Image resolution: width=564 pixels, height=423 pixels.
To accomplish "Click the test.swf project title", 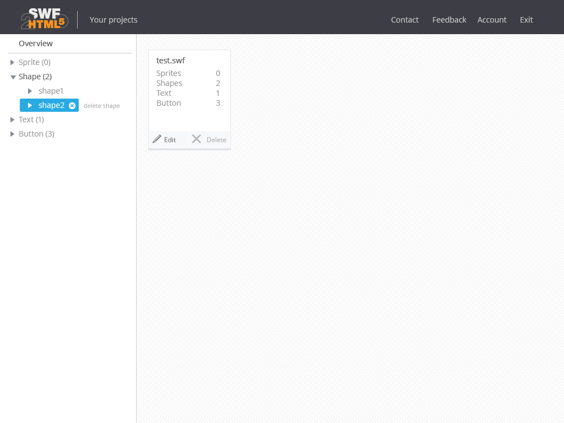I will pyautogui.click(x=171, y=61).
